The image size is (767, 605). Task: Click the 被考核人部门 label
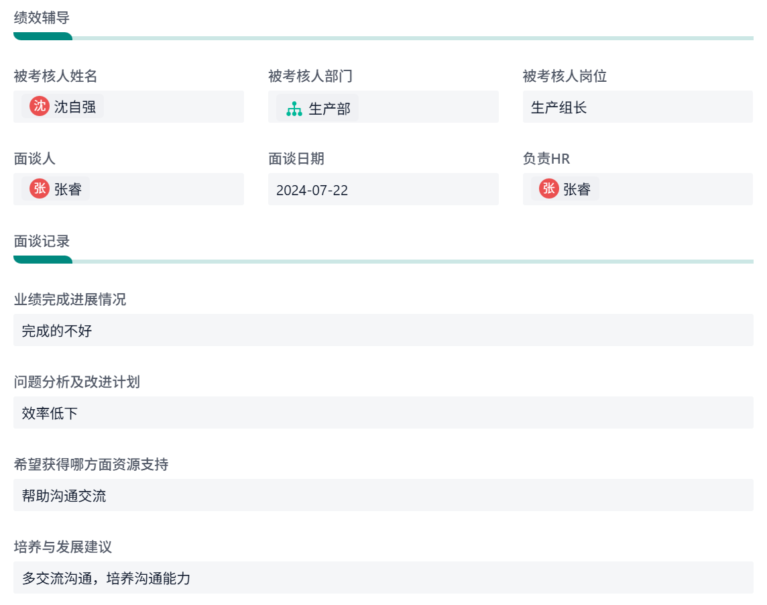coord(310,76)
